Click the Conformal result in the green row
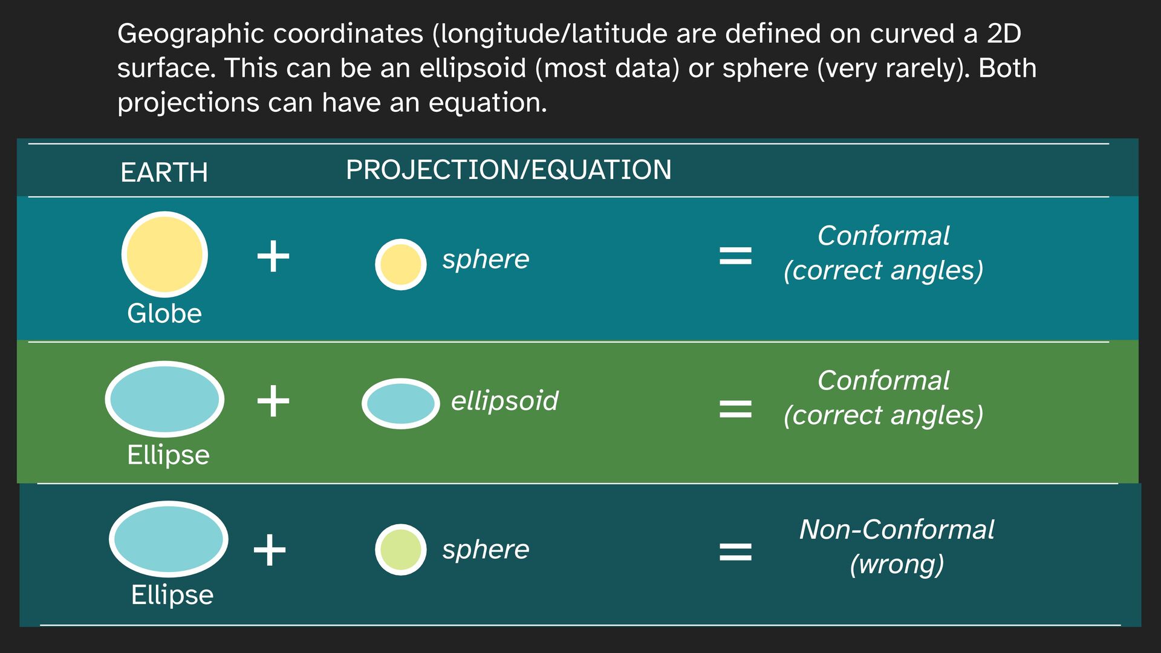 pyautogui.click(x=883, y=398)
